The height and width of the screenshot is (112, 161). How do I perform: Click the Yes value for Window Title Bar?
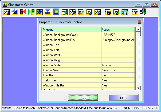[x=105, y=85]
